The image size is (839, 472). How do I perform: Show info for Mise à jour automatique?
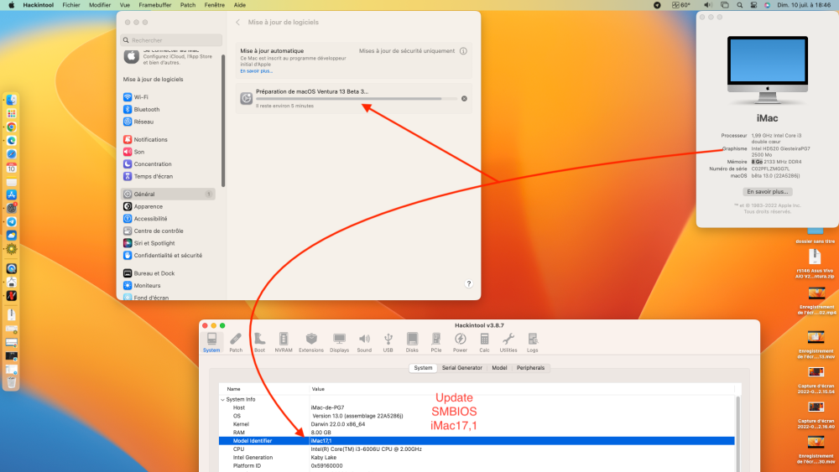coord(463,51)
